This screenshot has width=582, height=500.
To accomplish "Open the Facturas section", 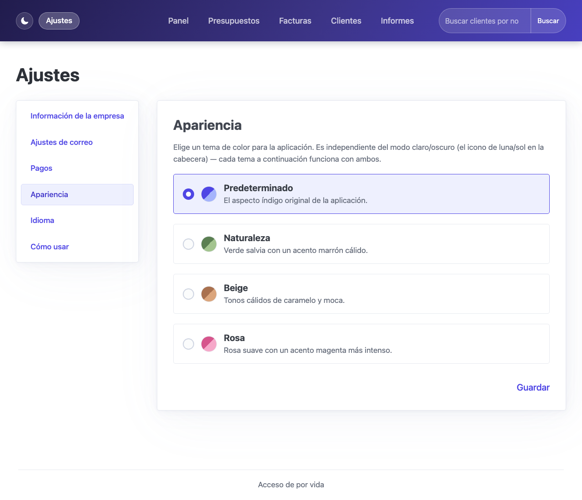I will pyautogui.click(x=295, y=21).
